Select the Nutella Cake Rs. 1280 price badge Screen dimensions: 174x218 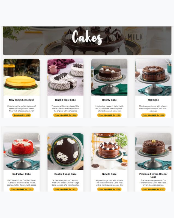[x=109, y=189]
